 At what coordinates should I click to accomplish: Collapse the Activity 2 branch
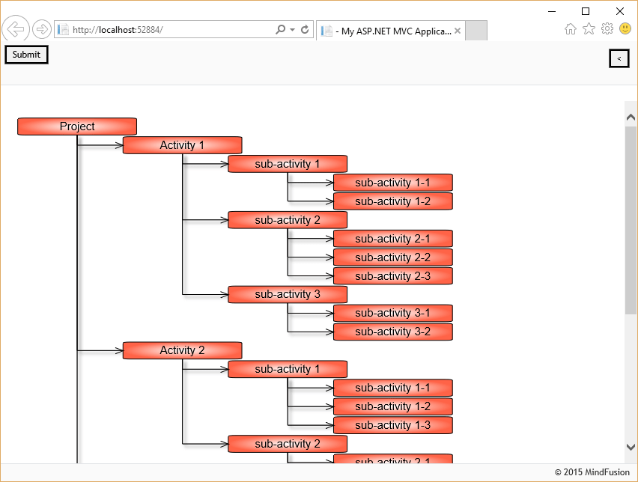(182, 350)
